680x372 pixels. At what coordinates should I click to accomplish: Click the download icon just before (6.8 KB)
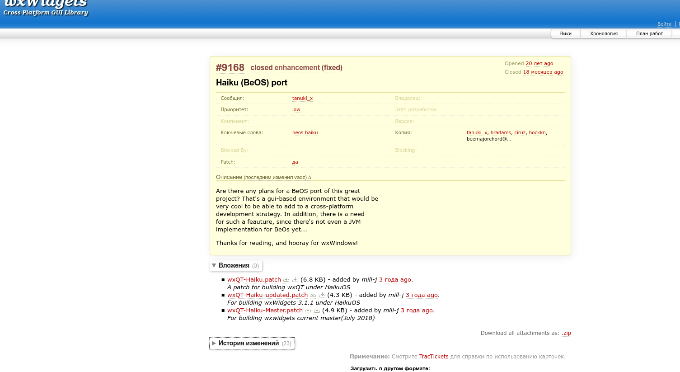(x=295, y=280)
